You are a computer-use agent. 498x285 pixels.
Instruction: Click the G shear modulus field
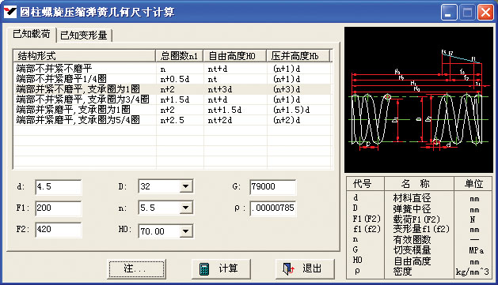pos(273,186)
